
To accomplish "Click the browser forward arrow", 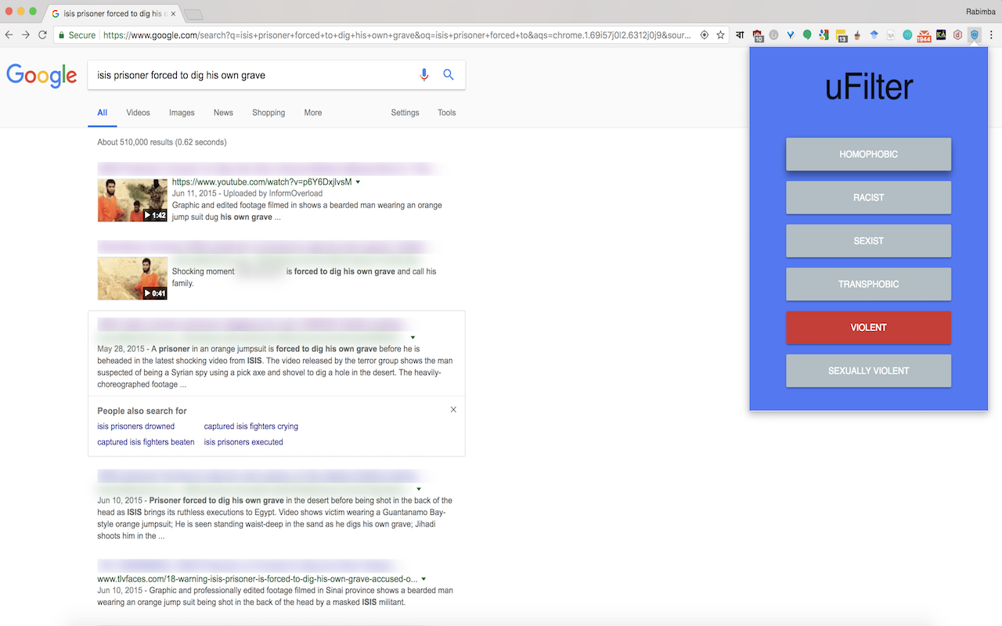I will click(26, 35).
